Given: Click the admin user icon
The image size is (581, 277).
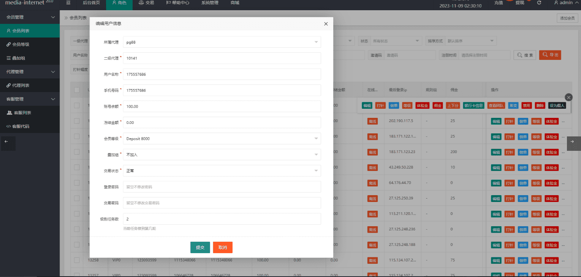Looking at the screenshot, I should [x=556, y=3].
